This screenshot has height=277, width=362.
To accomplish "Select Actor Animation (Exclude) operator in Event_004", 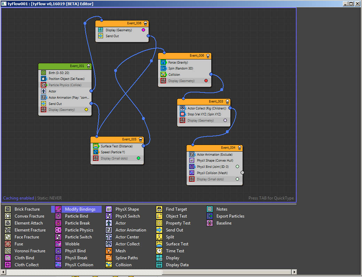I will coord(214,155).
